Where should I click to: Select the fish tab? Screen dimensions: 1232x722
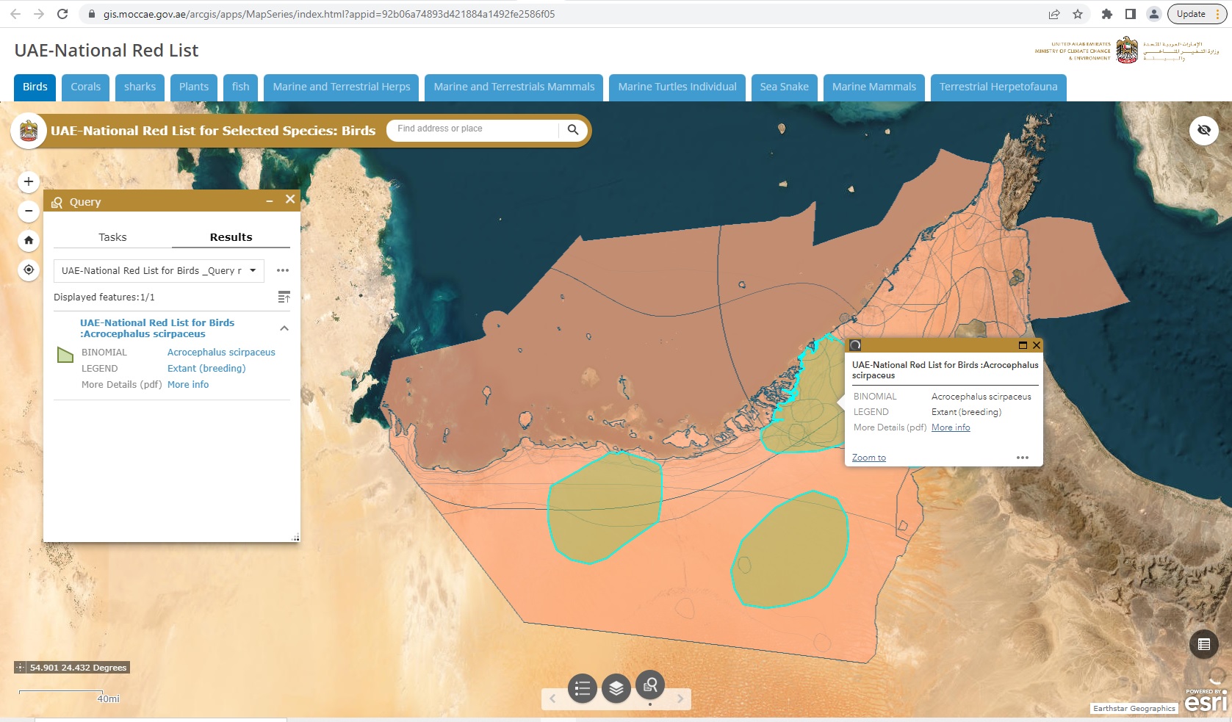[x=241, y=87]
